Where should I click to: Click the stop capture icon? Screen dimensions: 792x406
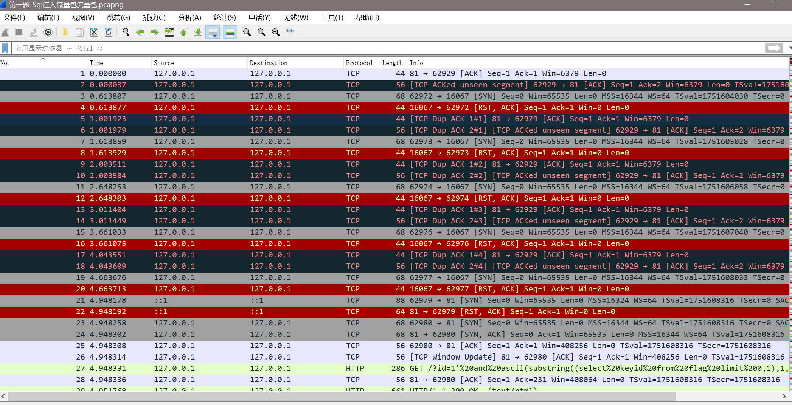click(x=19, y=32)
